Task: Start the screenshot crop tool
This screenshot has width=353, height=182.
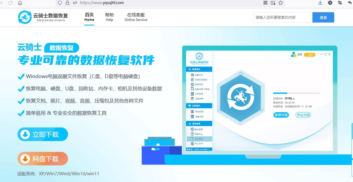Action: tap(340, 3)
